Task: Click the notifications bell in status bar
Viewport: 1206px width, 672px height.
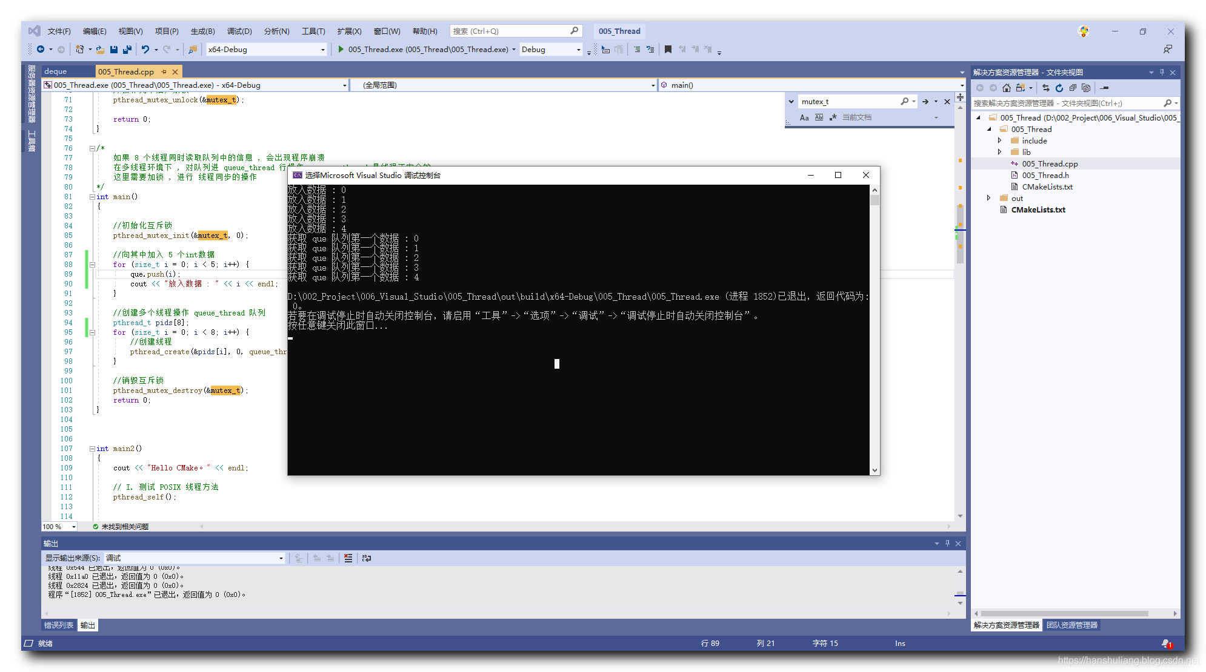Action: (x=1165, y=644)
